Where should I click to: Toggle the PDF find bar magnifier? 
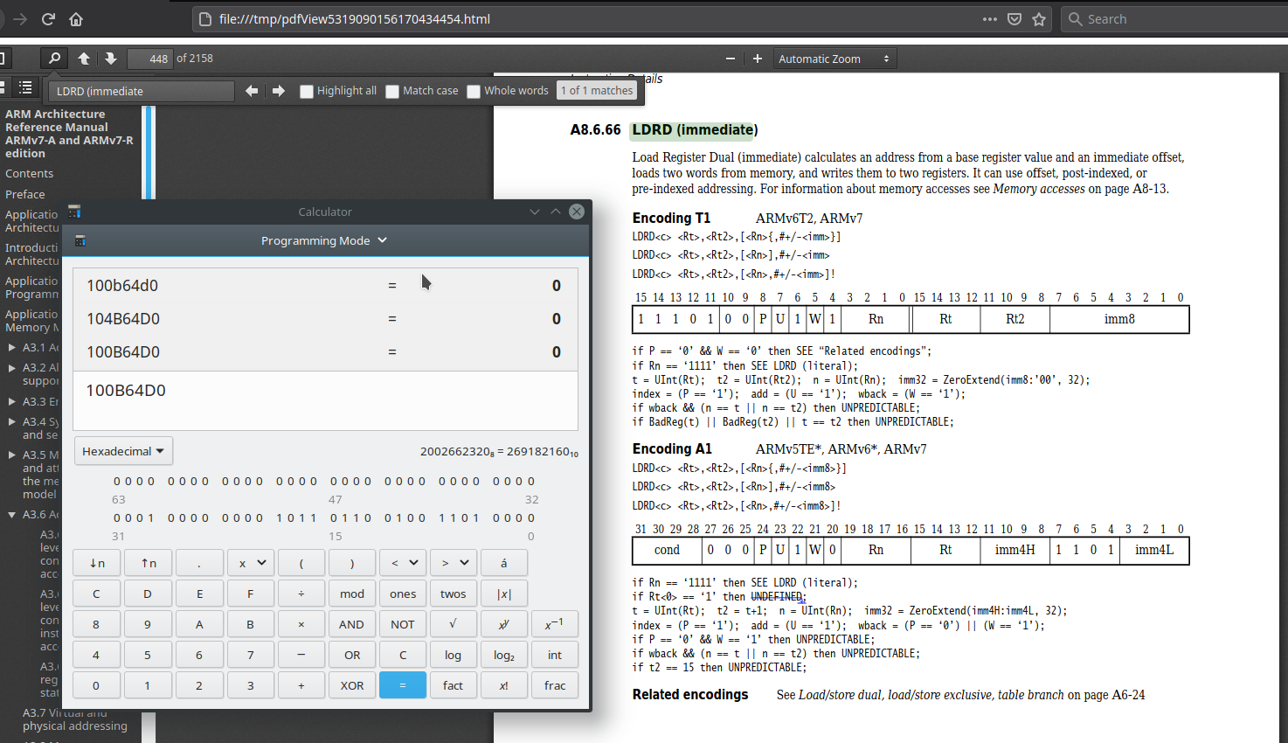pyautogui.click(x=54, y=59)
